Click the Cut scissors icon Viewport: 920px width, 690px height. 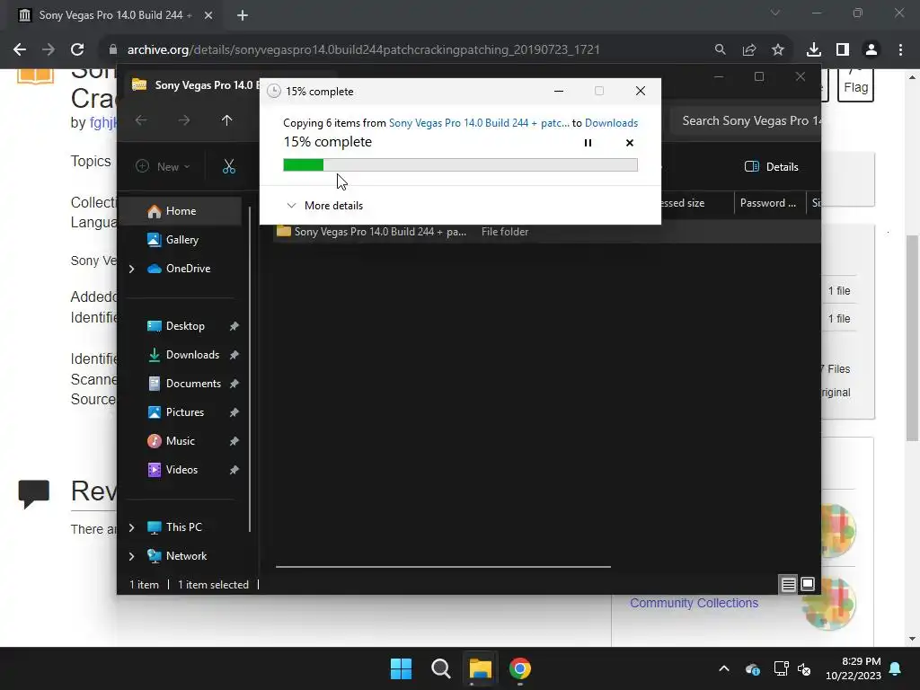(229, 166)
